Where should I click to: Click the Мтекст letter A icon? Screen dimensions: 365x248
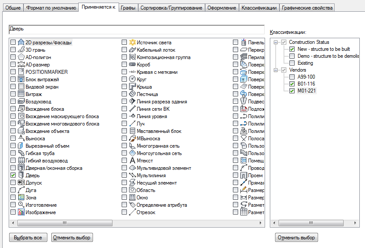click(133, 161)
